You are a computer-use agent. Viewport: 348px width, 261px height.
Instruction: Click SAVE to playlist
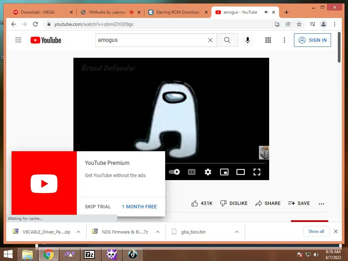click(299, 203)
